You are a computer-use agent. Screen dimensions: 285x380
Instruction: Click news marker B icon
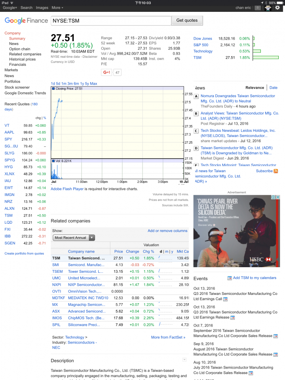tap(196, 114)
